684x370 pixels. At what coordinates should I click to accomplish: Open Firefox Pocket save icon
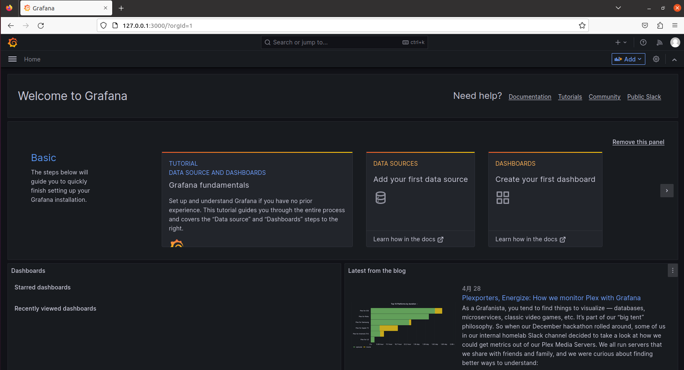click(645, 26)
